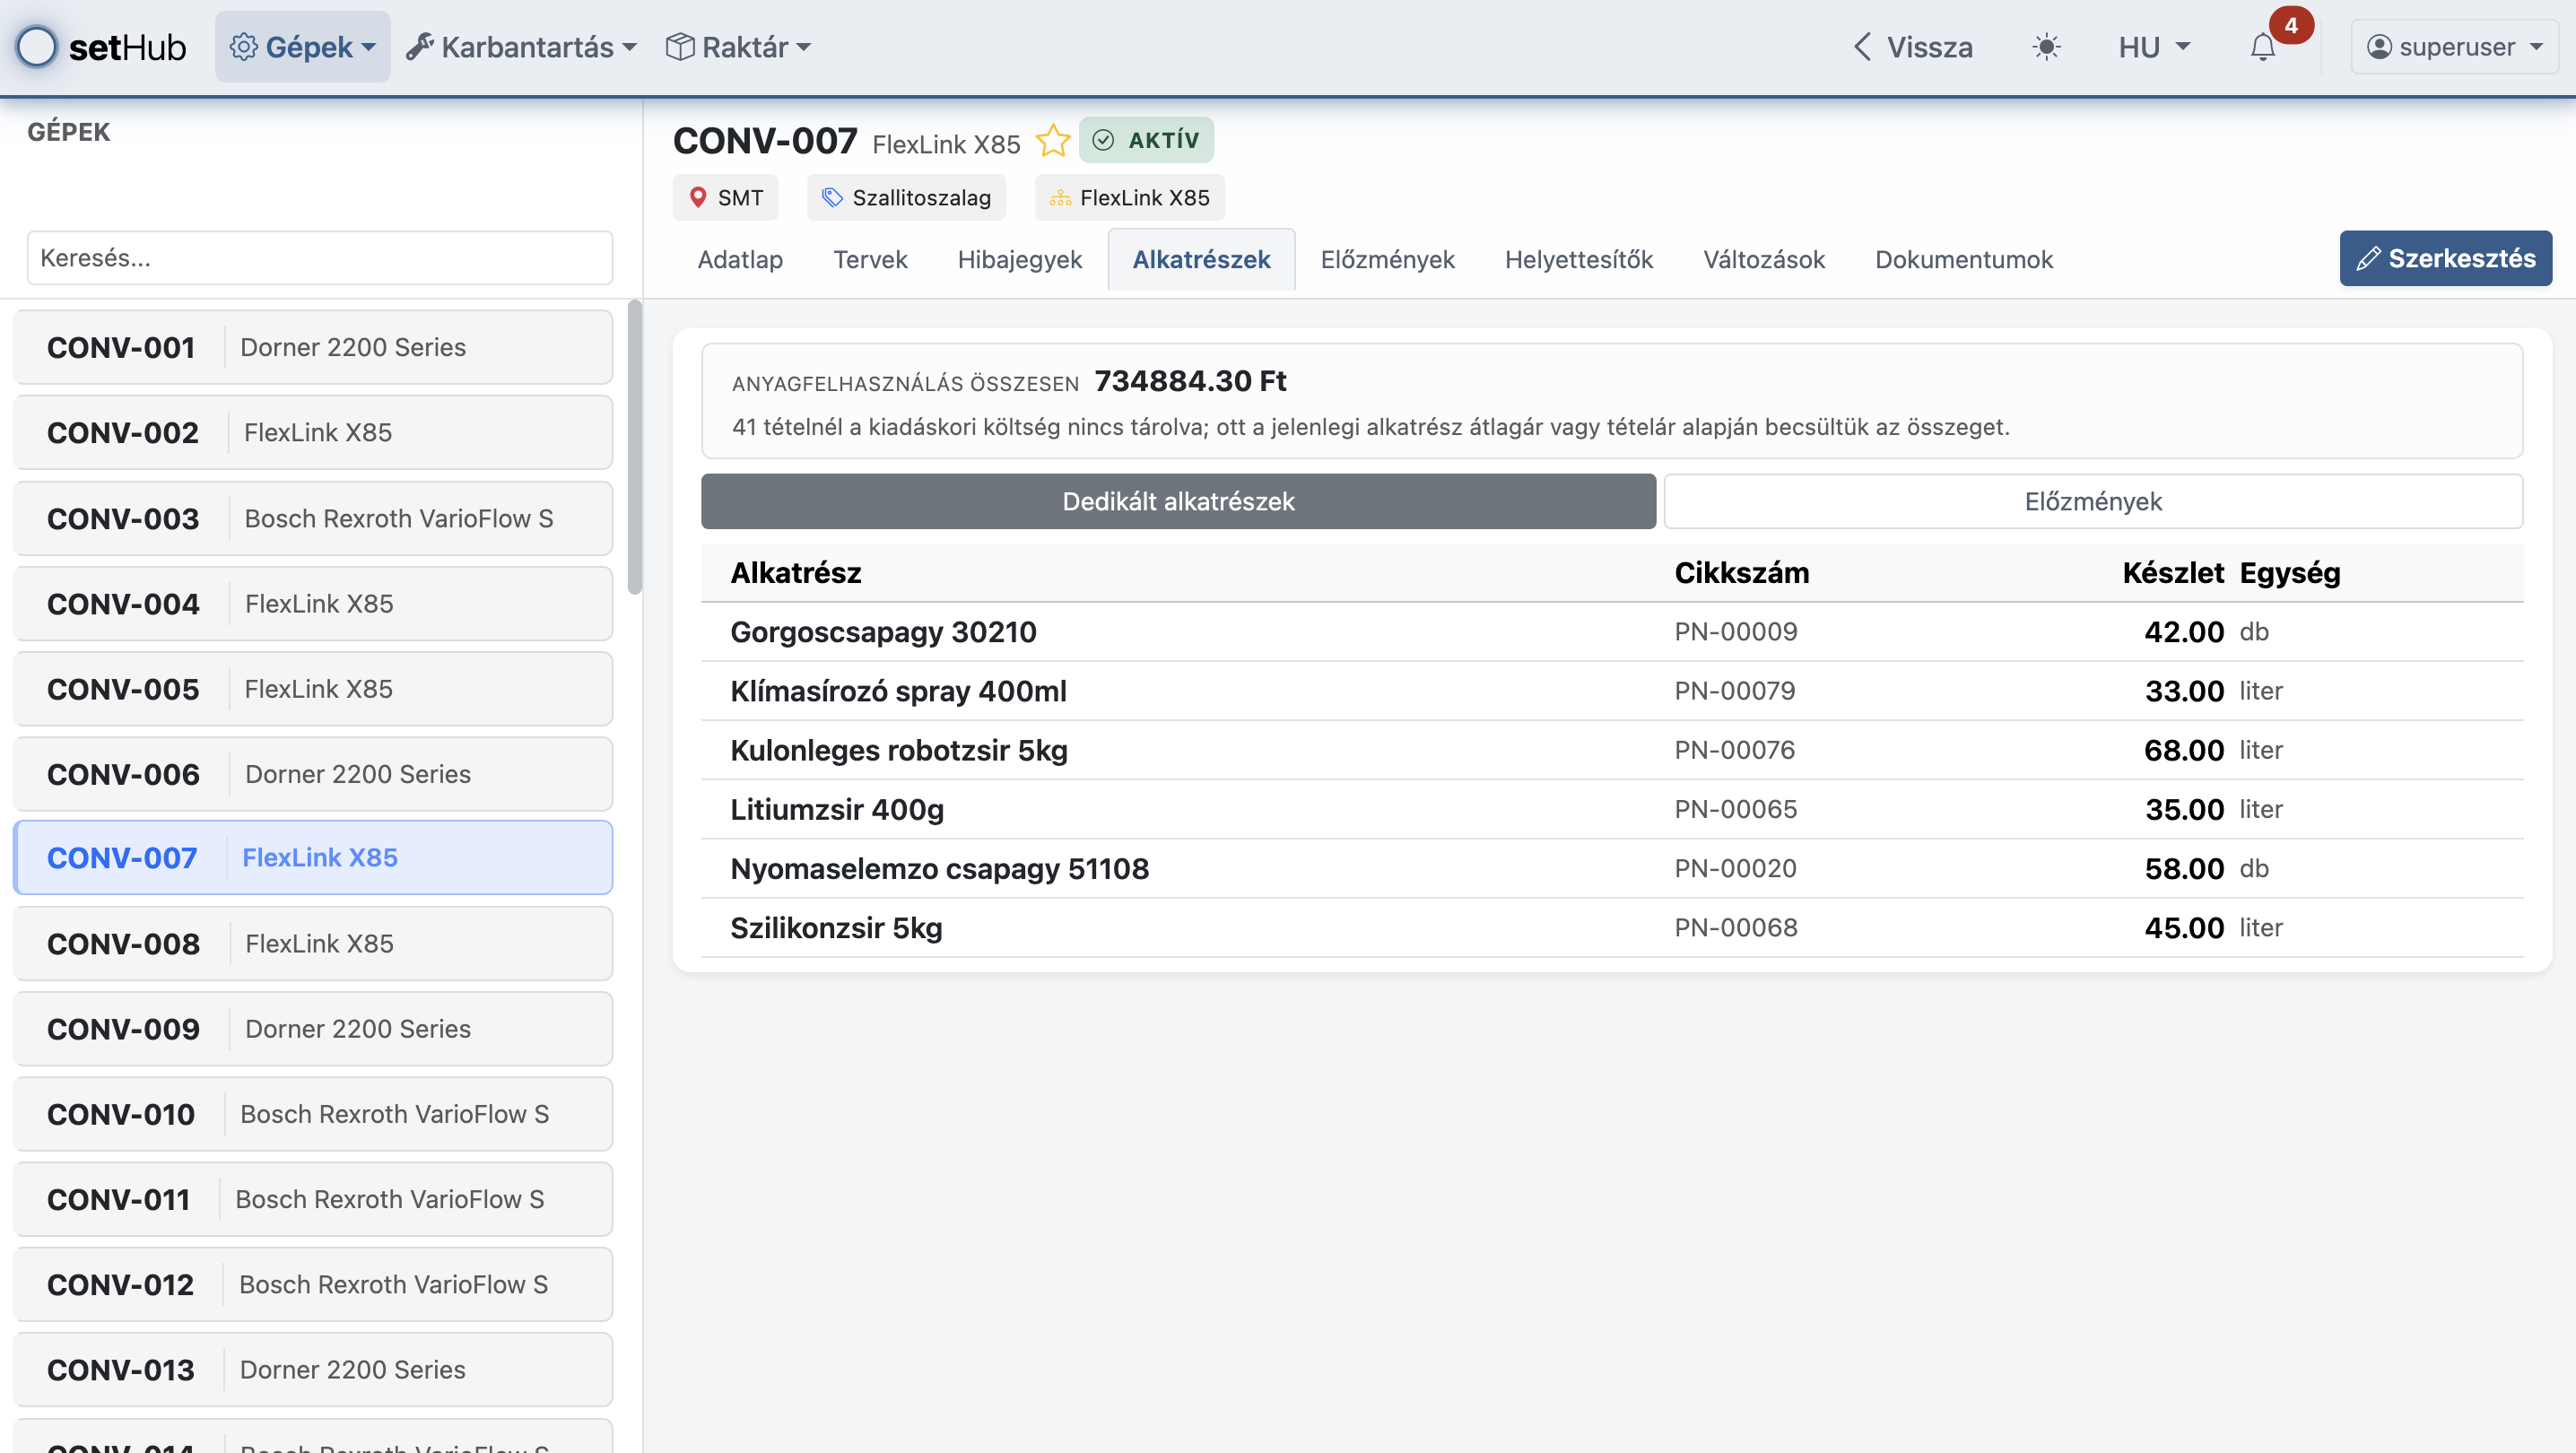This screenshot has width=2576, height=1453.
Task: Click the SMT location pin tag
Action: click(726, 198)
